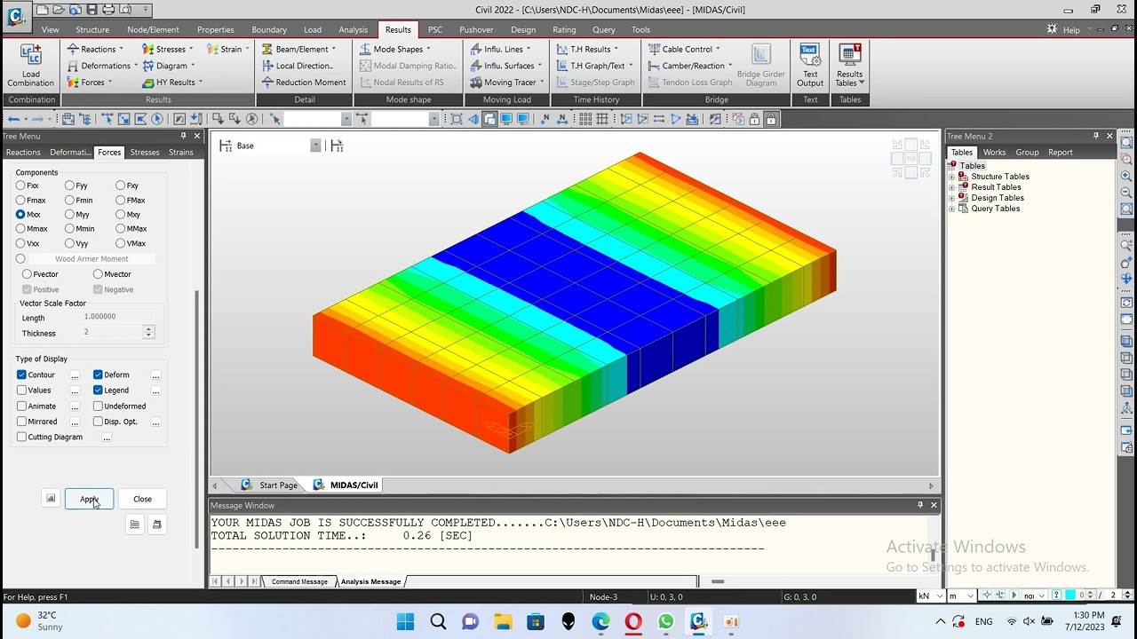Image resolution: width=1137 pixels, height=639 pixels.
Task: Open Contour details ellipsis button
Action: 75,375
